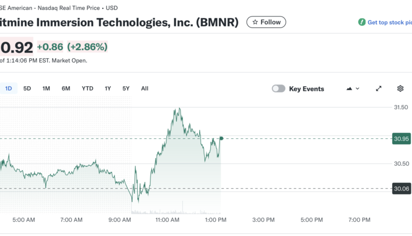This screenshot has height=236, width=412.
Task: Show the 5Y chart range
Action: click(x=126, y=88)
